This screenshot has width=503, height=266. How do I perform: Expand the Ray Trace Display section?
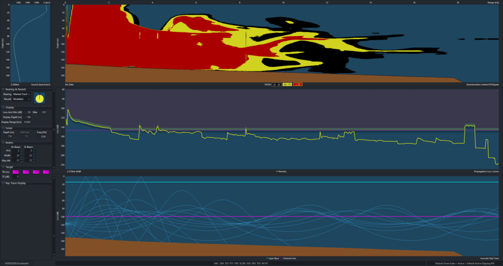point(3,183)
